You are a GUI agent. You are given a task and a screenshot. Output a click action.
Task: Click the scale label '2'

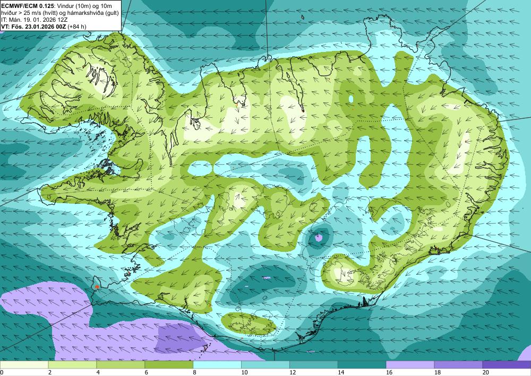[x=50, y=373]
